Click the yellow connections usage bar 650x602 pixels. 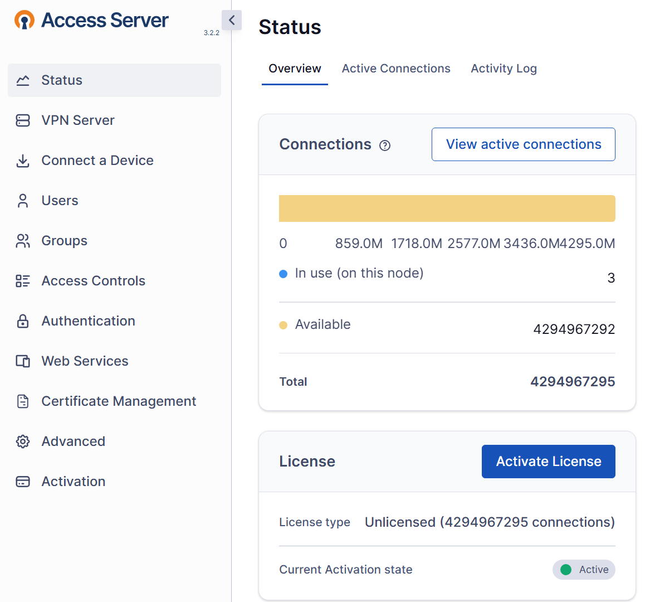(447, 208)
